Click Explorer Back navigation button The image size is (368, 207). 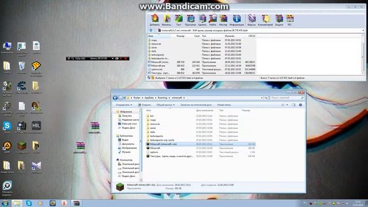(115, 98)
